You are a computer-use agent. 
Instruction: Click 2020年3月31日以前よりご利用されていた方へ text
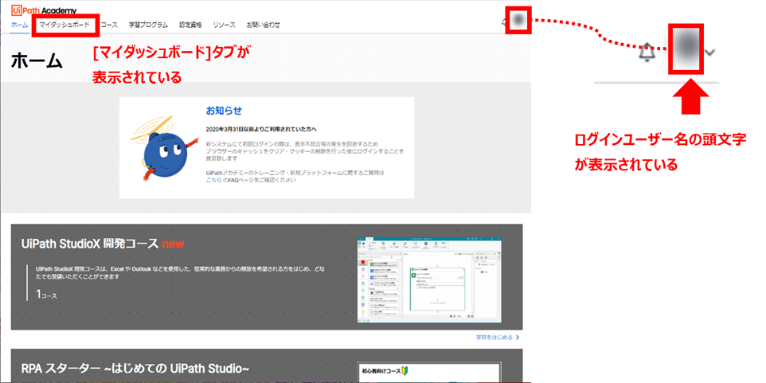click(261, 130)
